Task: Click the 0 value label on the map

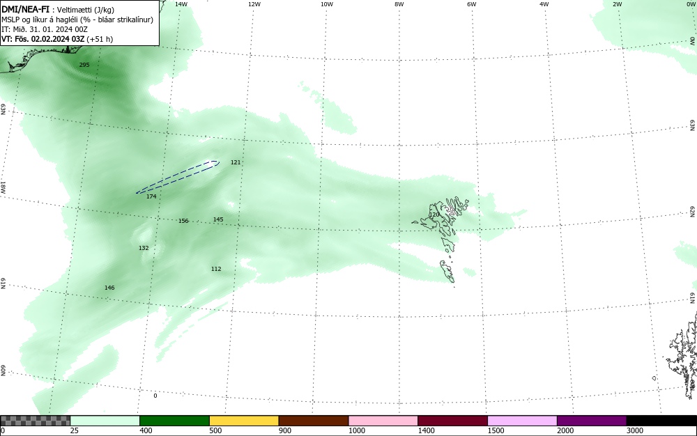Action: pos(155,396)
